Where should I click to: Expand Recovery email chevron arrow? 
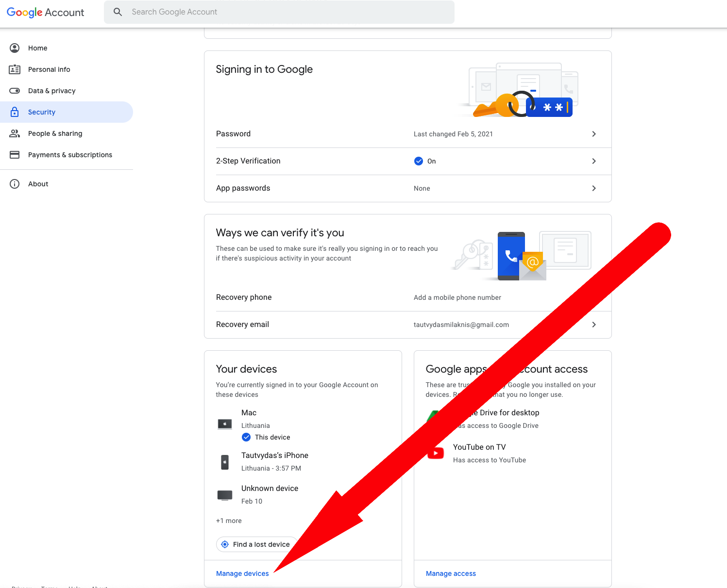pyautogui.click(x=594, y=325)
